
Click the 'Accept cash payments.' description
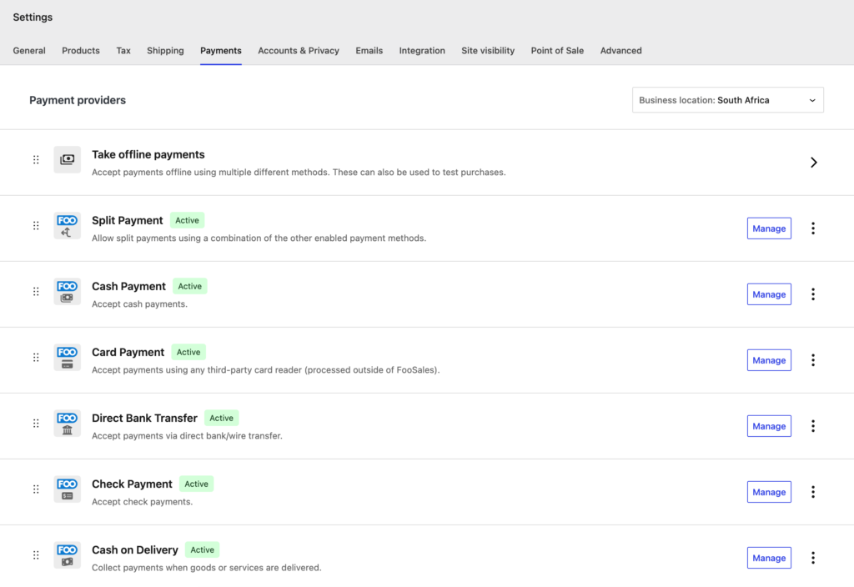[x=139, y=304]
